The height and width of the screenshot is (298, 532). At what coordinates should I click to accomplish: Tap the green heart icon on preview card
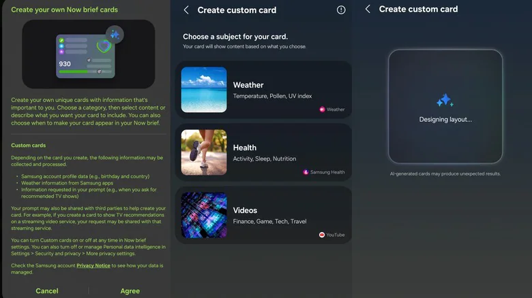pyautogui.click(x=104, y=46)
